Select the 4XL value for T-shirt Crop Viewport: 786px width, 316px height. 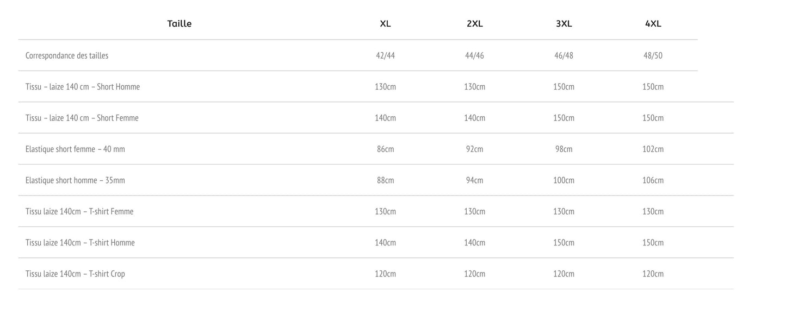click(653, 274)
